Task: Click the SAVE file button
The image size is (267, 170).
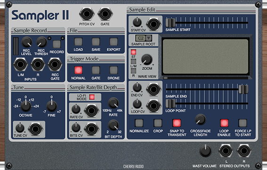Action: pos(96,42)
